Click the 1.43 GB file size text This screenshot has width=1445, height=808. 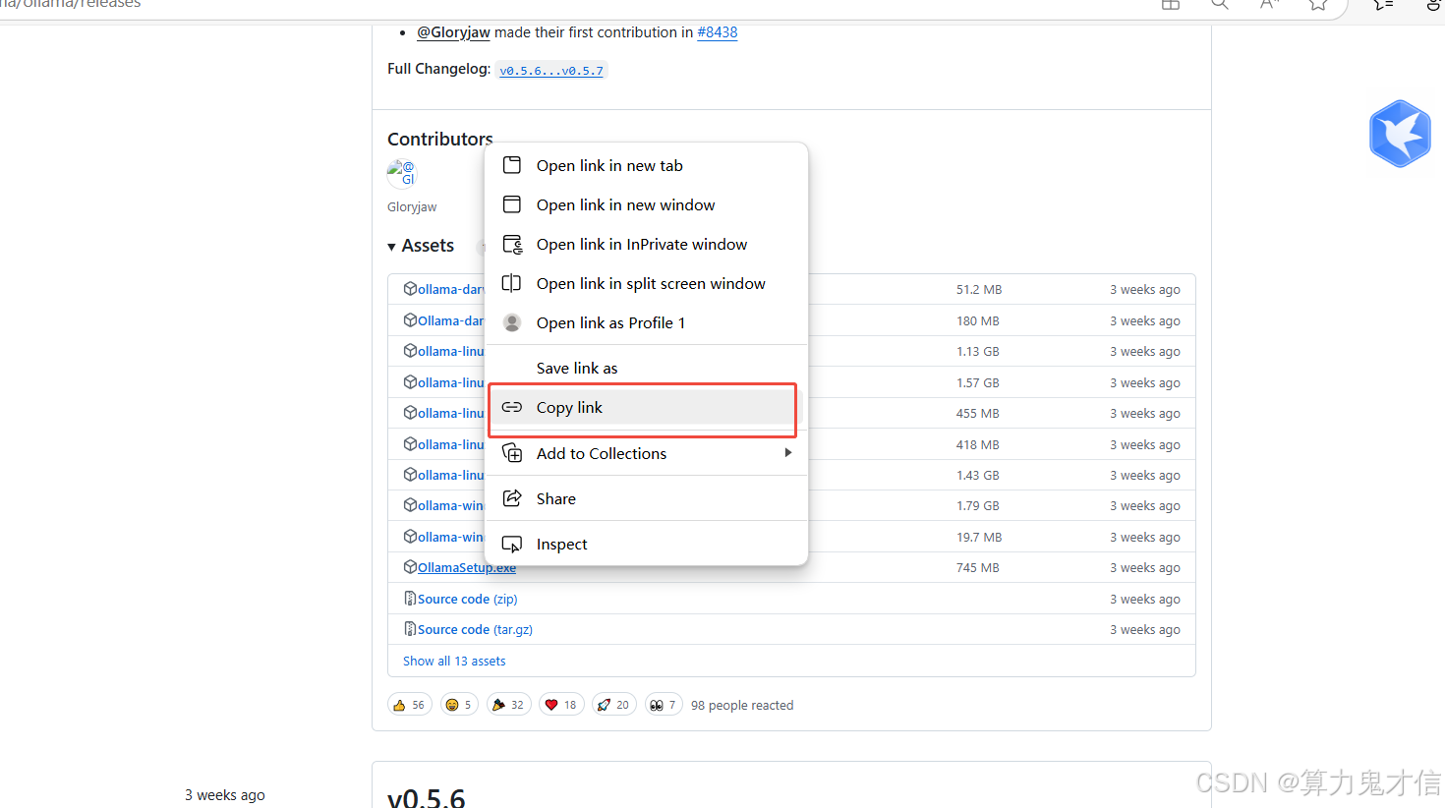pyautogui.click(x=978, y=475)
